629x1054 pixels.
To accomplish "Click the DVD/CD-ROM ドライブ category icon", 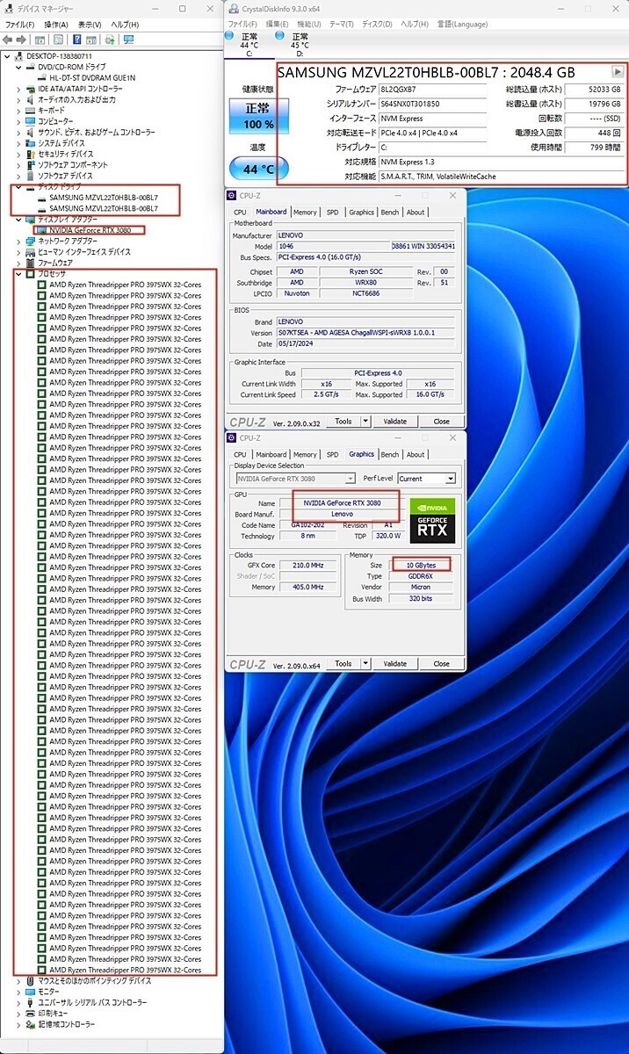I will (x=30, y=67).
